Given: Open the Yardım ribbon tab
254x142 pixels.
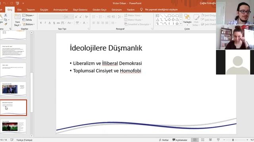Looking at the screenshot, I should [x=131, y=9].
